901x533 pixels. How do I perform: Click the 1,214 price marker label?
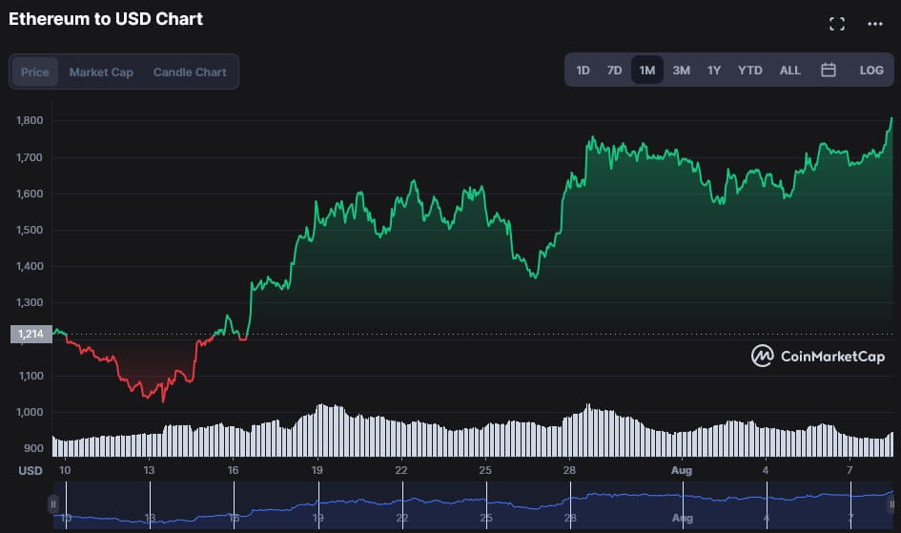click(31, 335)
